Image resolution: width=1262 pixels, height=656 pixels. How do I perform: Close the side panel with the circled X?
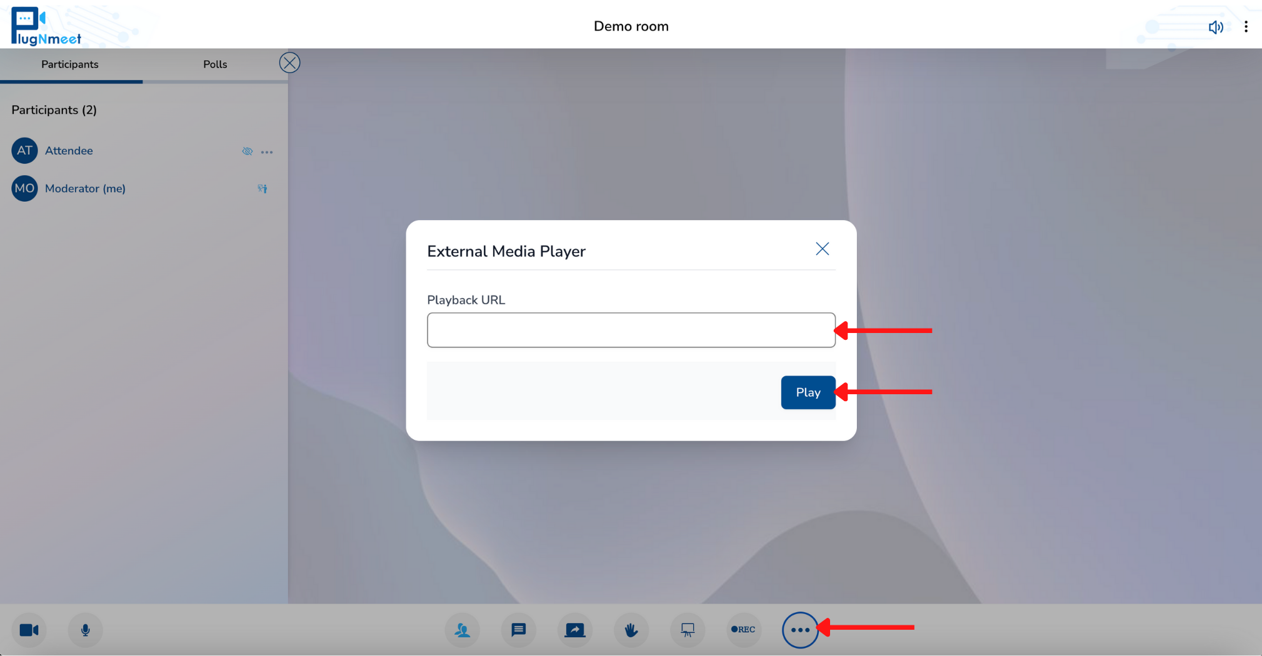coord(289,62)
